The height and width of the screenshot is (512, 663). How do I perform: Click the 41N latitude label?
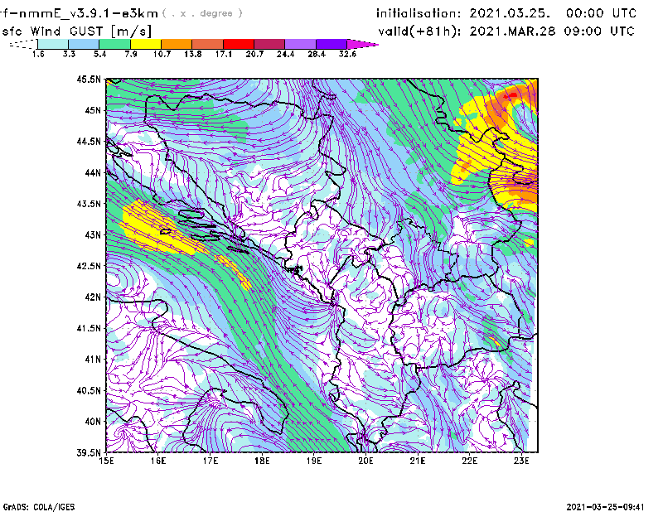(93, 360)
